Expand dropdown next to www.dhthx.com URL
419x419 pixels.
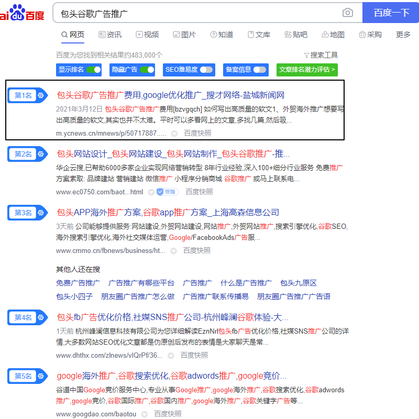point(171,356)
